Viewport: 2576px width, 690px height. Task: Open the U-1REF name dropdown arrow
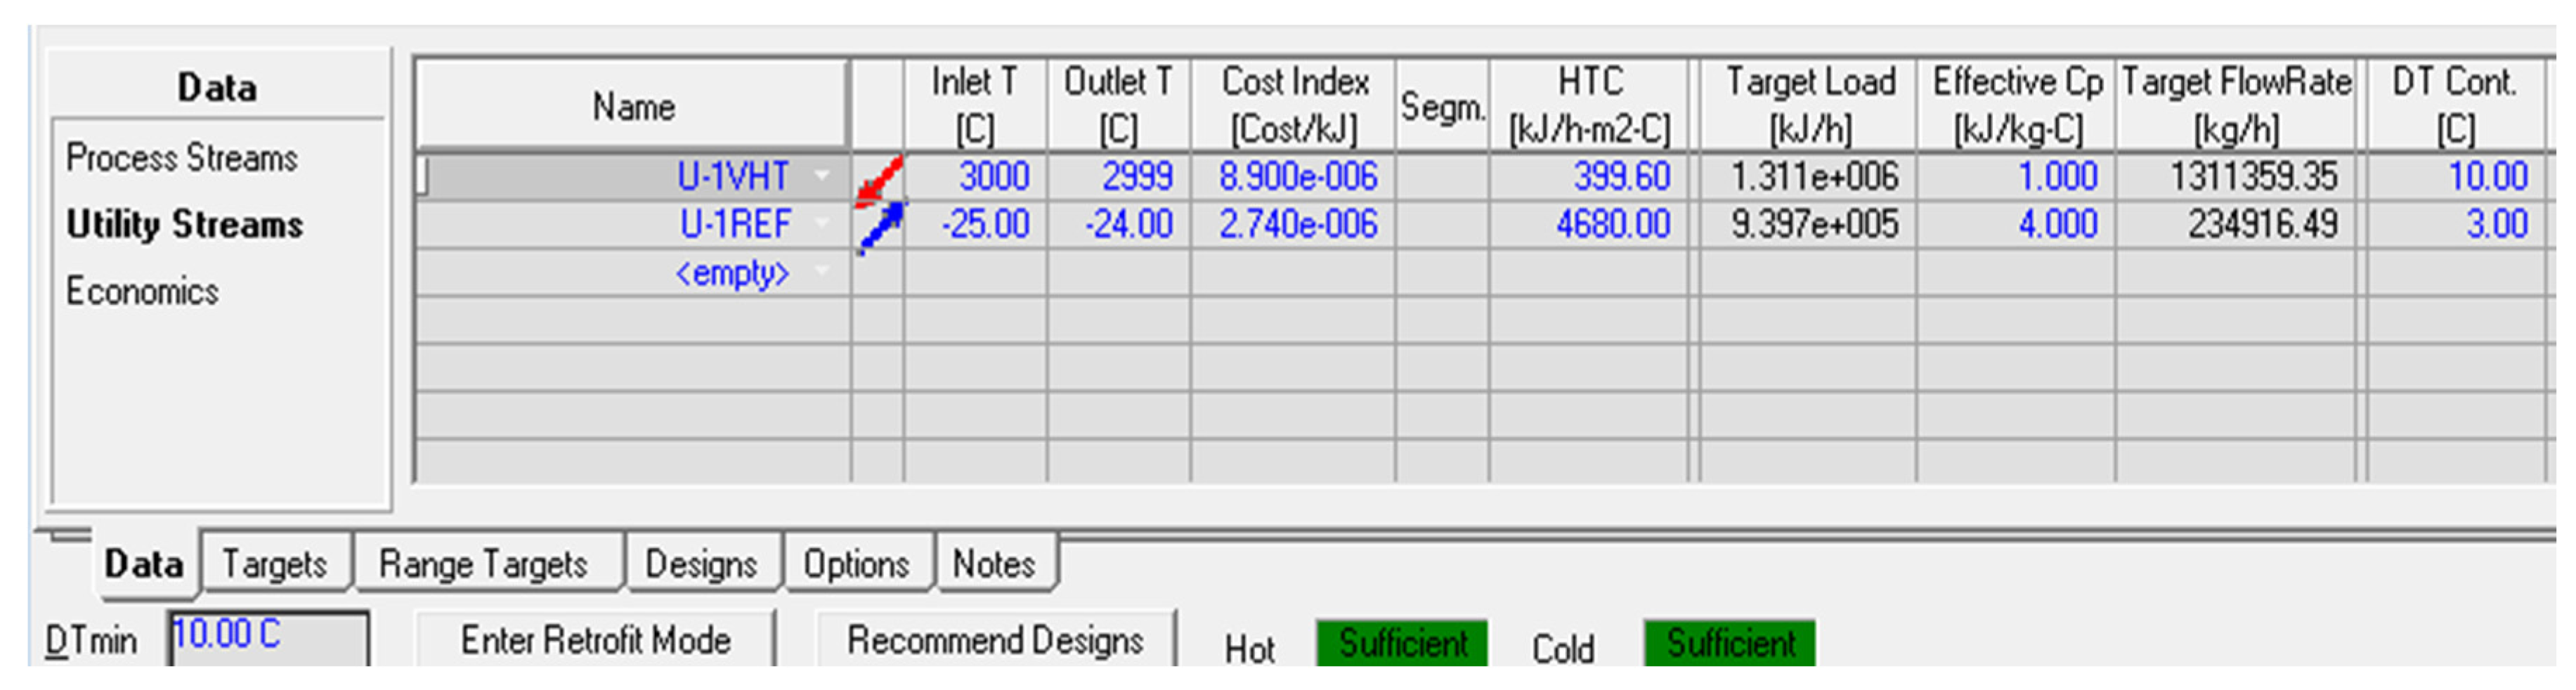pyautogui.click(x=822, y=224)
